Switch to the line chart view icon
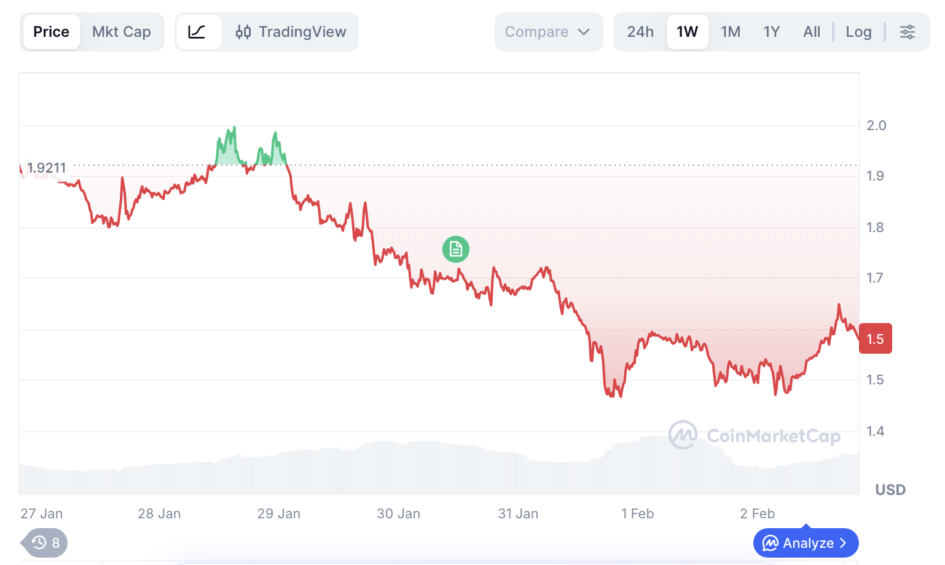Image resolution: width=945 pixels, height=565 pixels. (197, 32)
